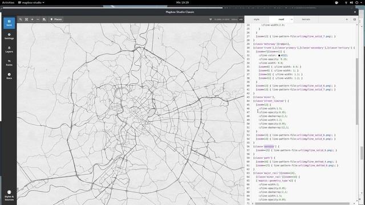Open the mapbox-studio application menu

(x=31, y=2)
